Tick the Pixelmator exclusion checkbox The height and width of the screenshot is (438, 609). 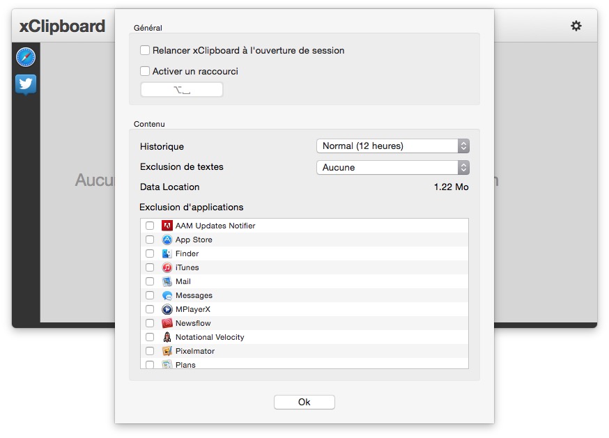coord(150,351)
